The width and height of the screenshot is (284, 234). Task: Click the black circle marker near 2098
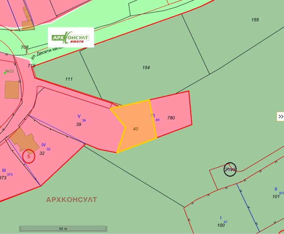230,169
